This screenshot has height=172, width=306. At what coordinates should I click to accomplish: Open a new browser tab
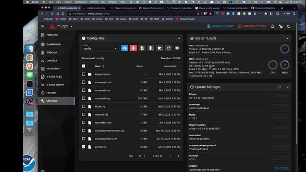pos(282,8)
